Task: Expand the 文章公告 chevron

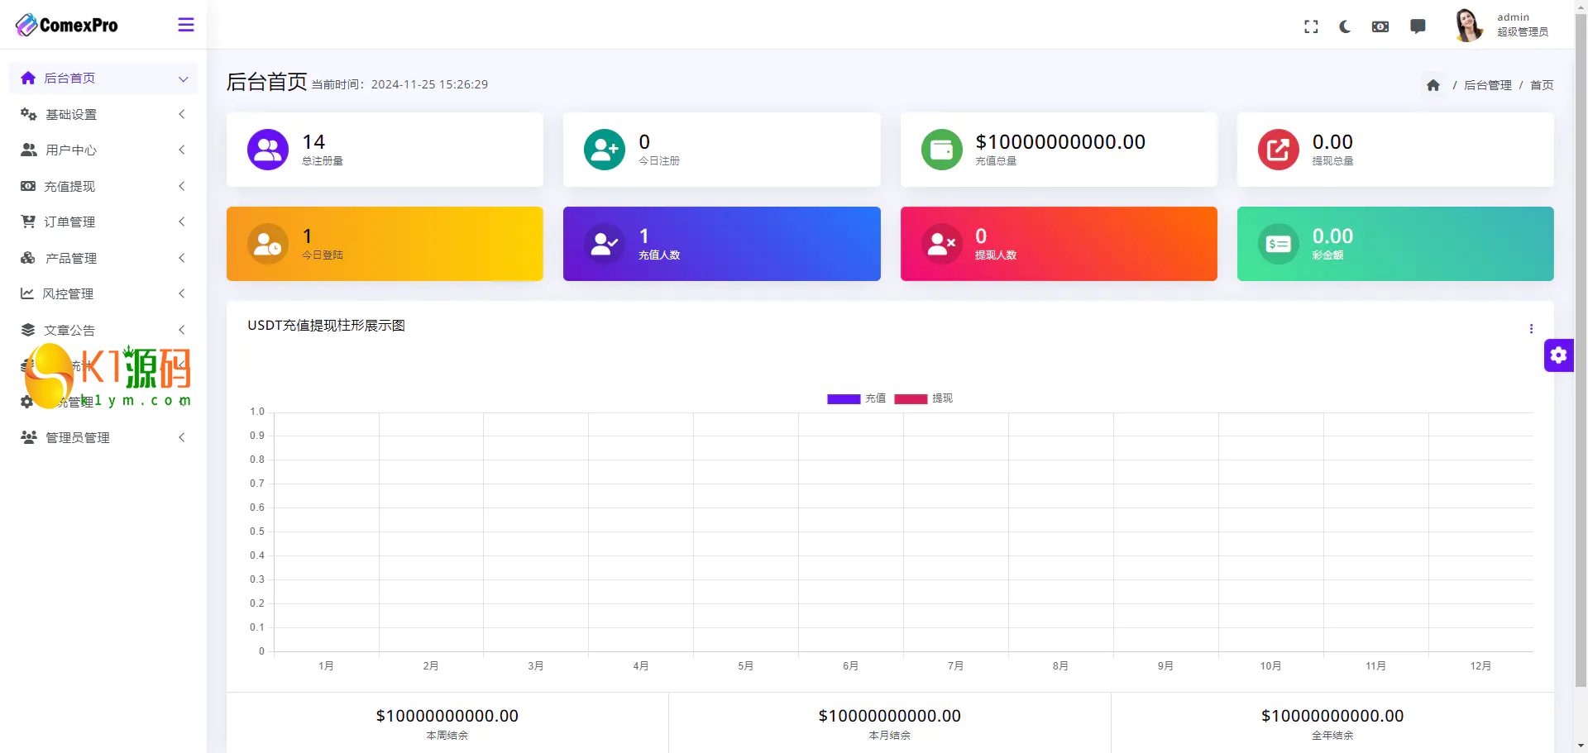Action: (182, 330)
